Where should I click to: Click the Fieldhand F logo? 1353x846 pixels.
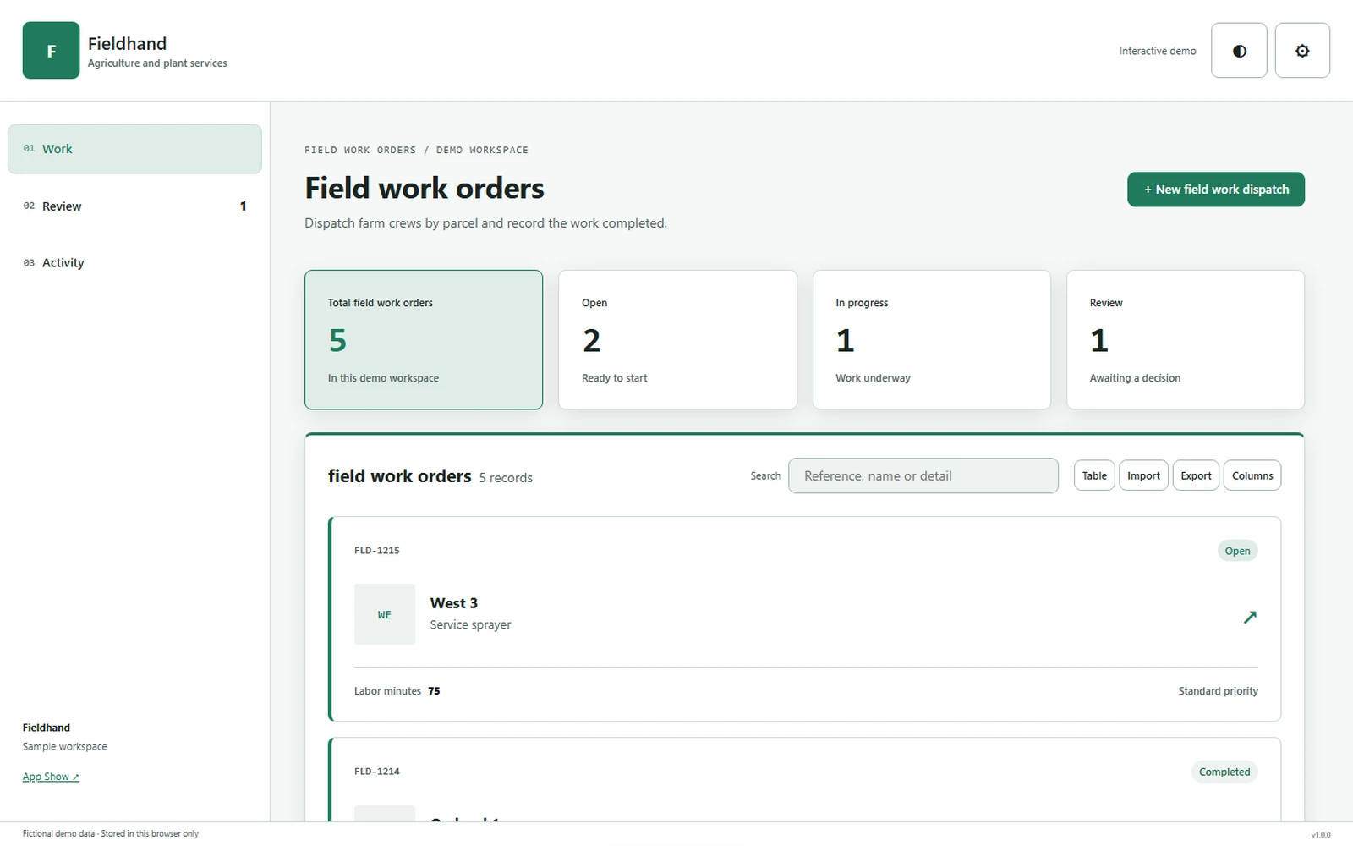point(51,51)
